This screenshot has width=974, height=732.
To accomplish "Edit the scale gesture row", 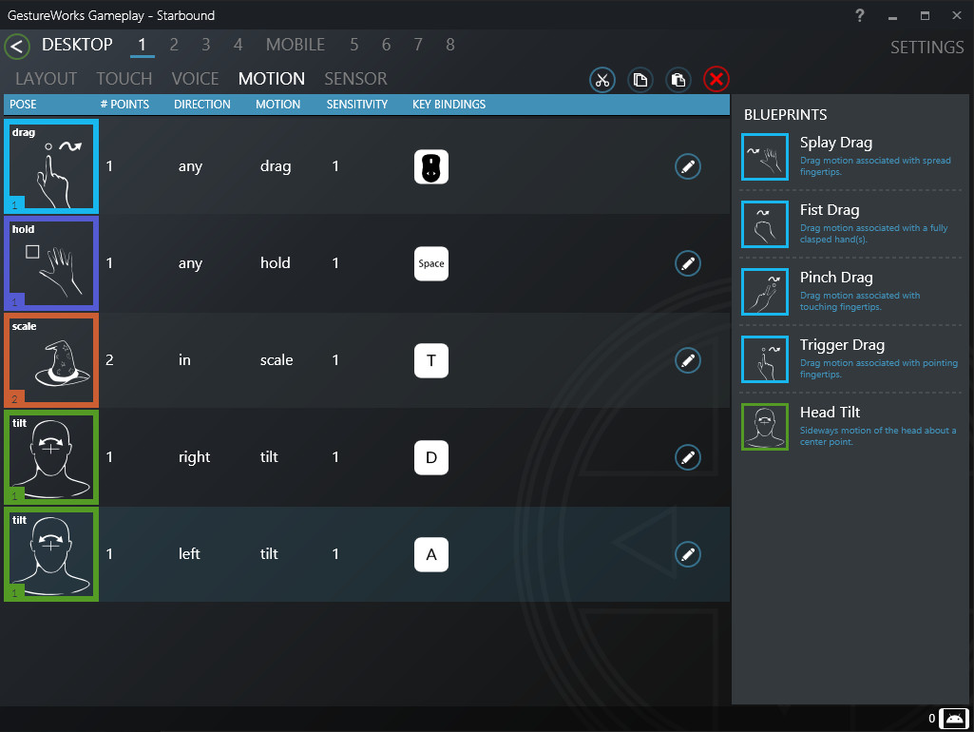I will coord(688,360).
